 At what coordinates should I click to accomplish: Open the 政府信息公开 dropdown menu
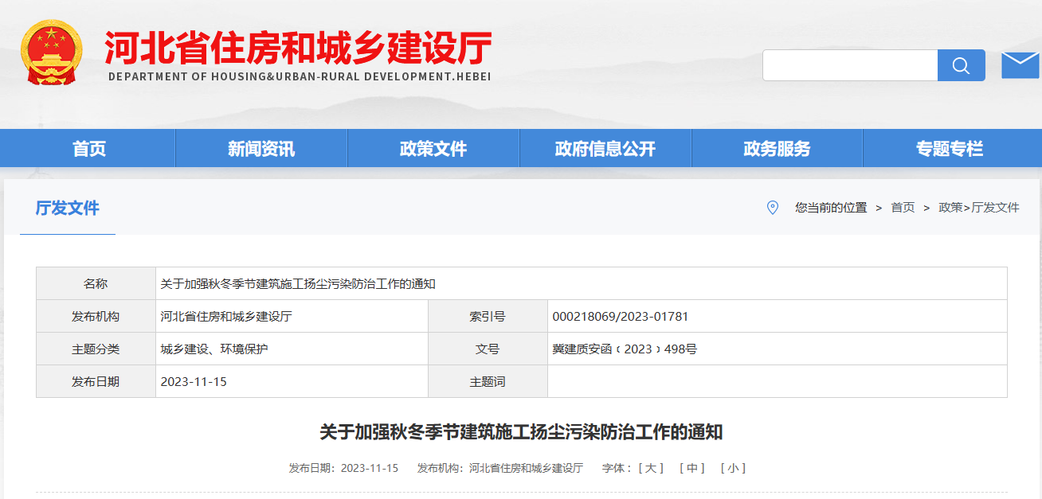tap(605, 147)
